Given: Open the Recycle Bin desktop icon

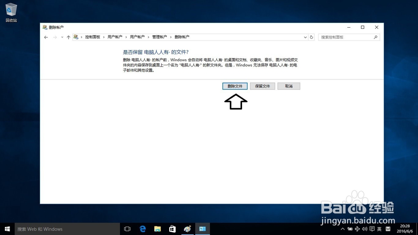Looking at the screenshot, I should tap(11, 13).
